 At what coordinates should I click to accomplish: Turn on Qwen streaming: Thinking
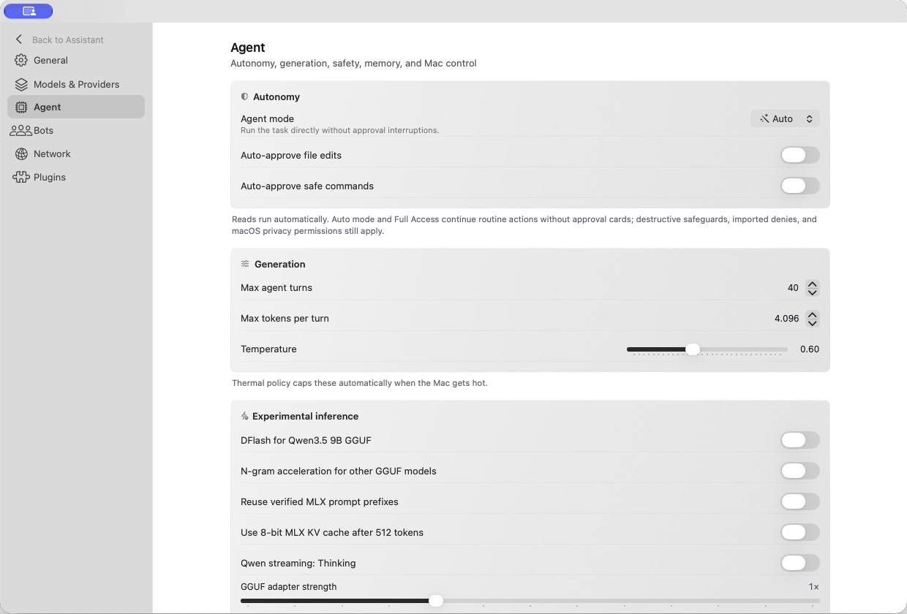(799, 563)
